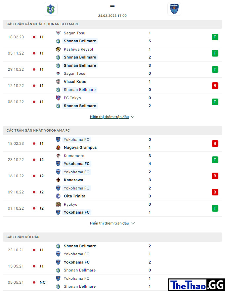Click chevron beside first Hiển thị thêm trận đấu

pos(133,117)
